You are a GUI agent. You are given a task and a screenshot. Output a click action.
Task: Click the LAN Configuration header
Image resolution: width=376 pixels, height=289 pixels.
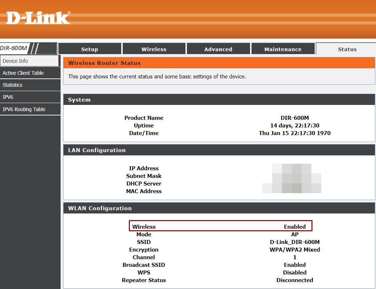[219, 150]
